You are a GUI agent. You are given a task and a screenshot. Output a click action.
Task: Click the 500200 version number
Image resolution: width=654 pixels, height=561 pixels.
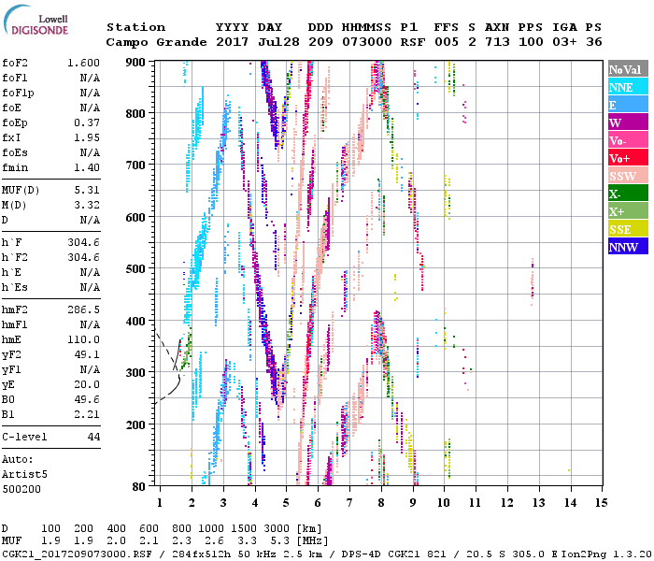point(21,489)
